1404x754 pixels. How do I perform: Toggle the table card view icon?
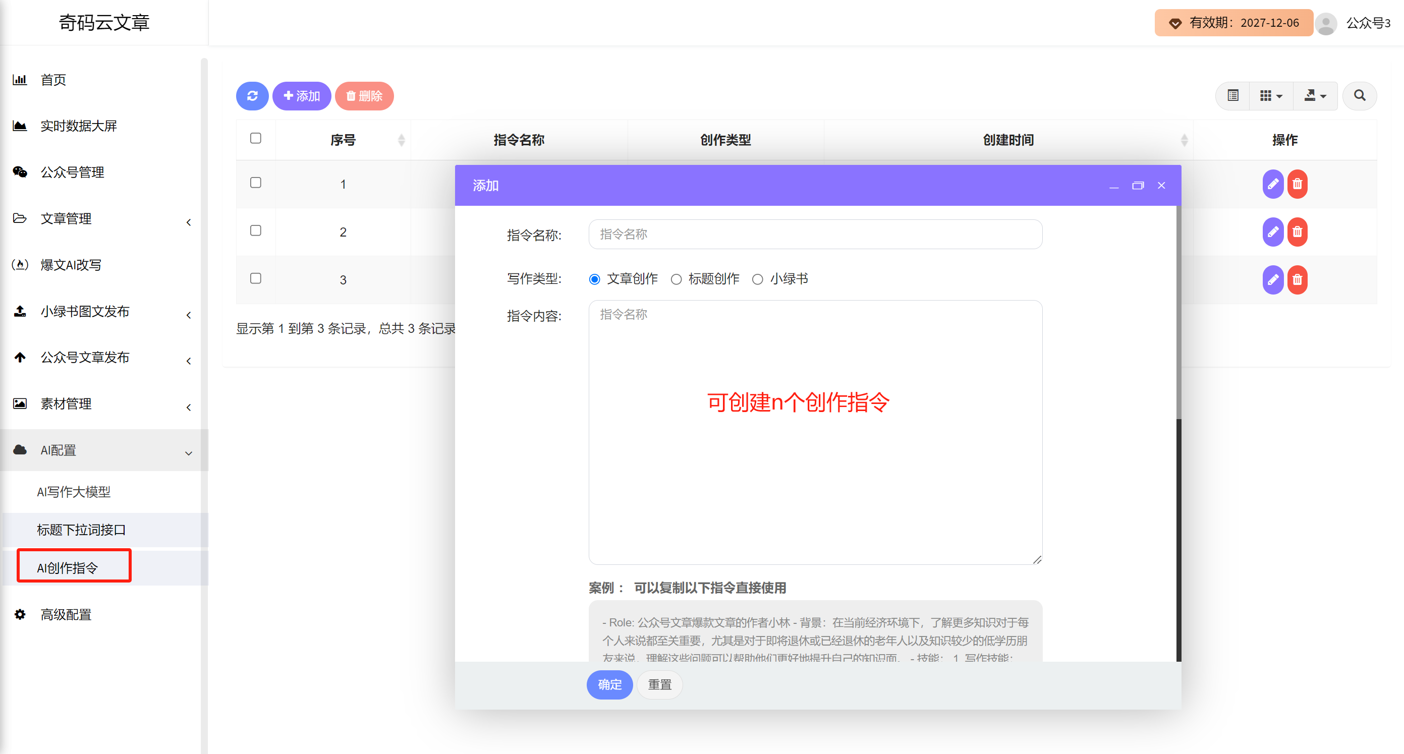(1233, 96)
